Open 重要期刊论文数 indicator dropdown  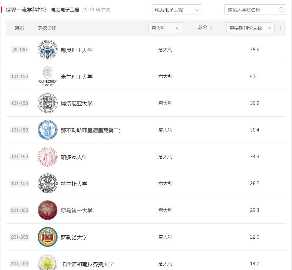[x=250, y=28]
